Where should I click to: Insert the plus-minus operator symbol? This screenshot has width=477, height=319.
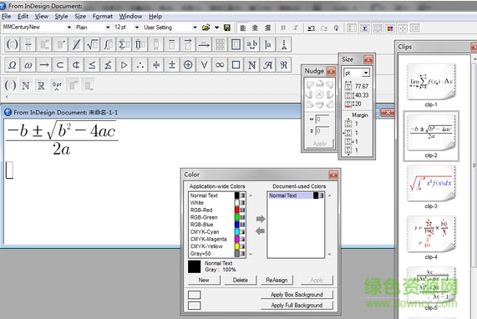172,65
